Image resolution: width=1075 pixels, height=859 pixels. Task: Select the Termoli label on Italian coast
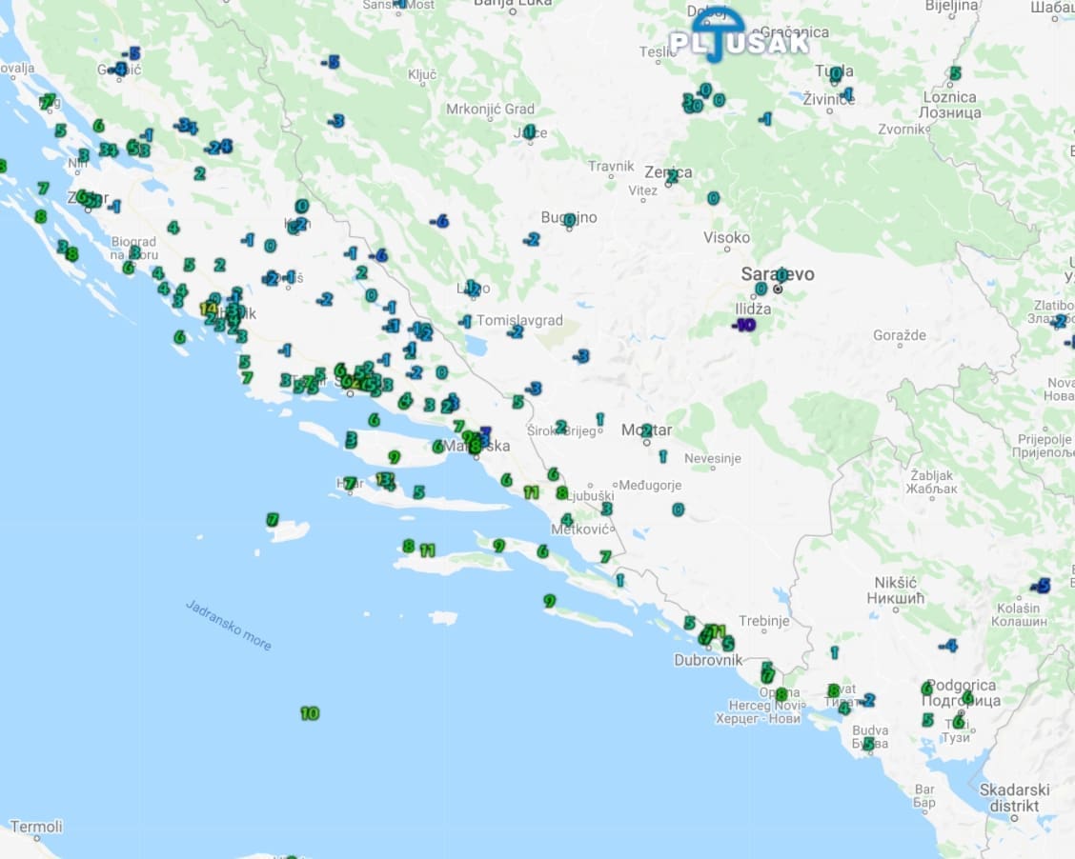36,827
